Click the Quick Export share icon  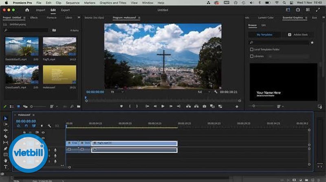(298, 10)
